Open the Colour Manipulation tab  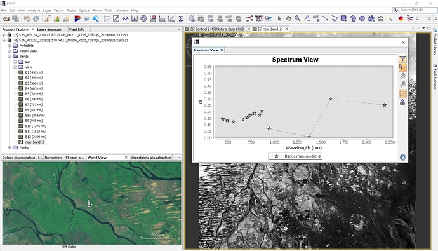pyautogui.click(x=22, y=158)
